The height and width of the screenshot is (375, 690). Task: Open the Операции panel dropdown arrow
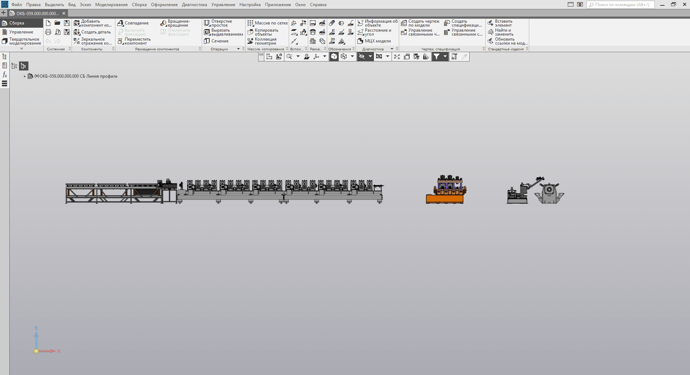238,49
